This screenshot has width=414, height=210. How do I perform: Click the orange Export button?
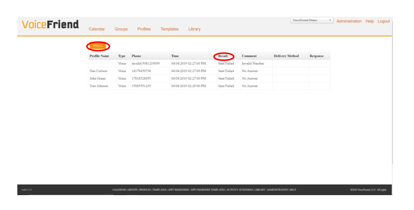98,46
